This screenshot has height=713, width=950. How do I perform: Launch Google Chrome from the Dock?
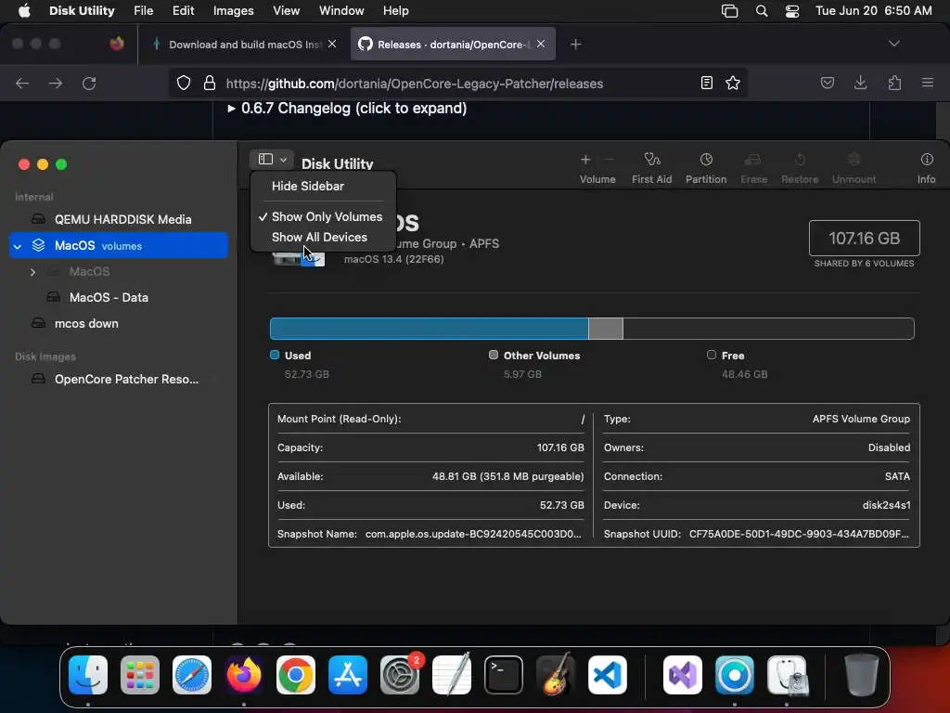tap(296, 675)
